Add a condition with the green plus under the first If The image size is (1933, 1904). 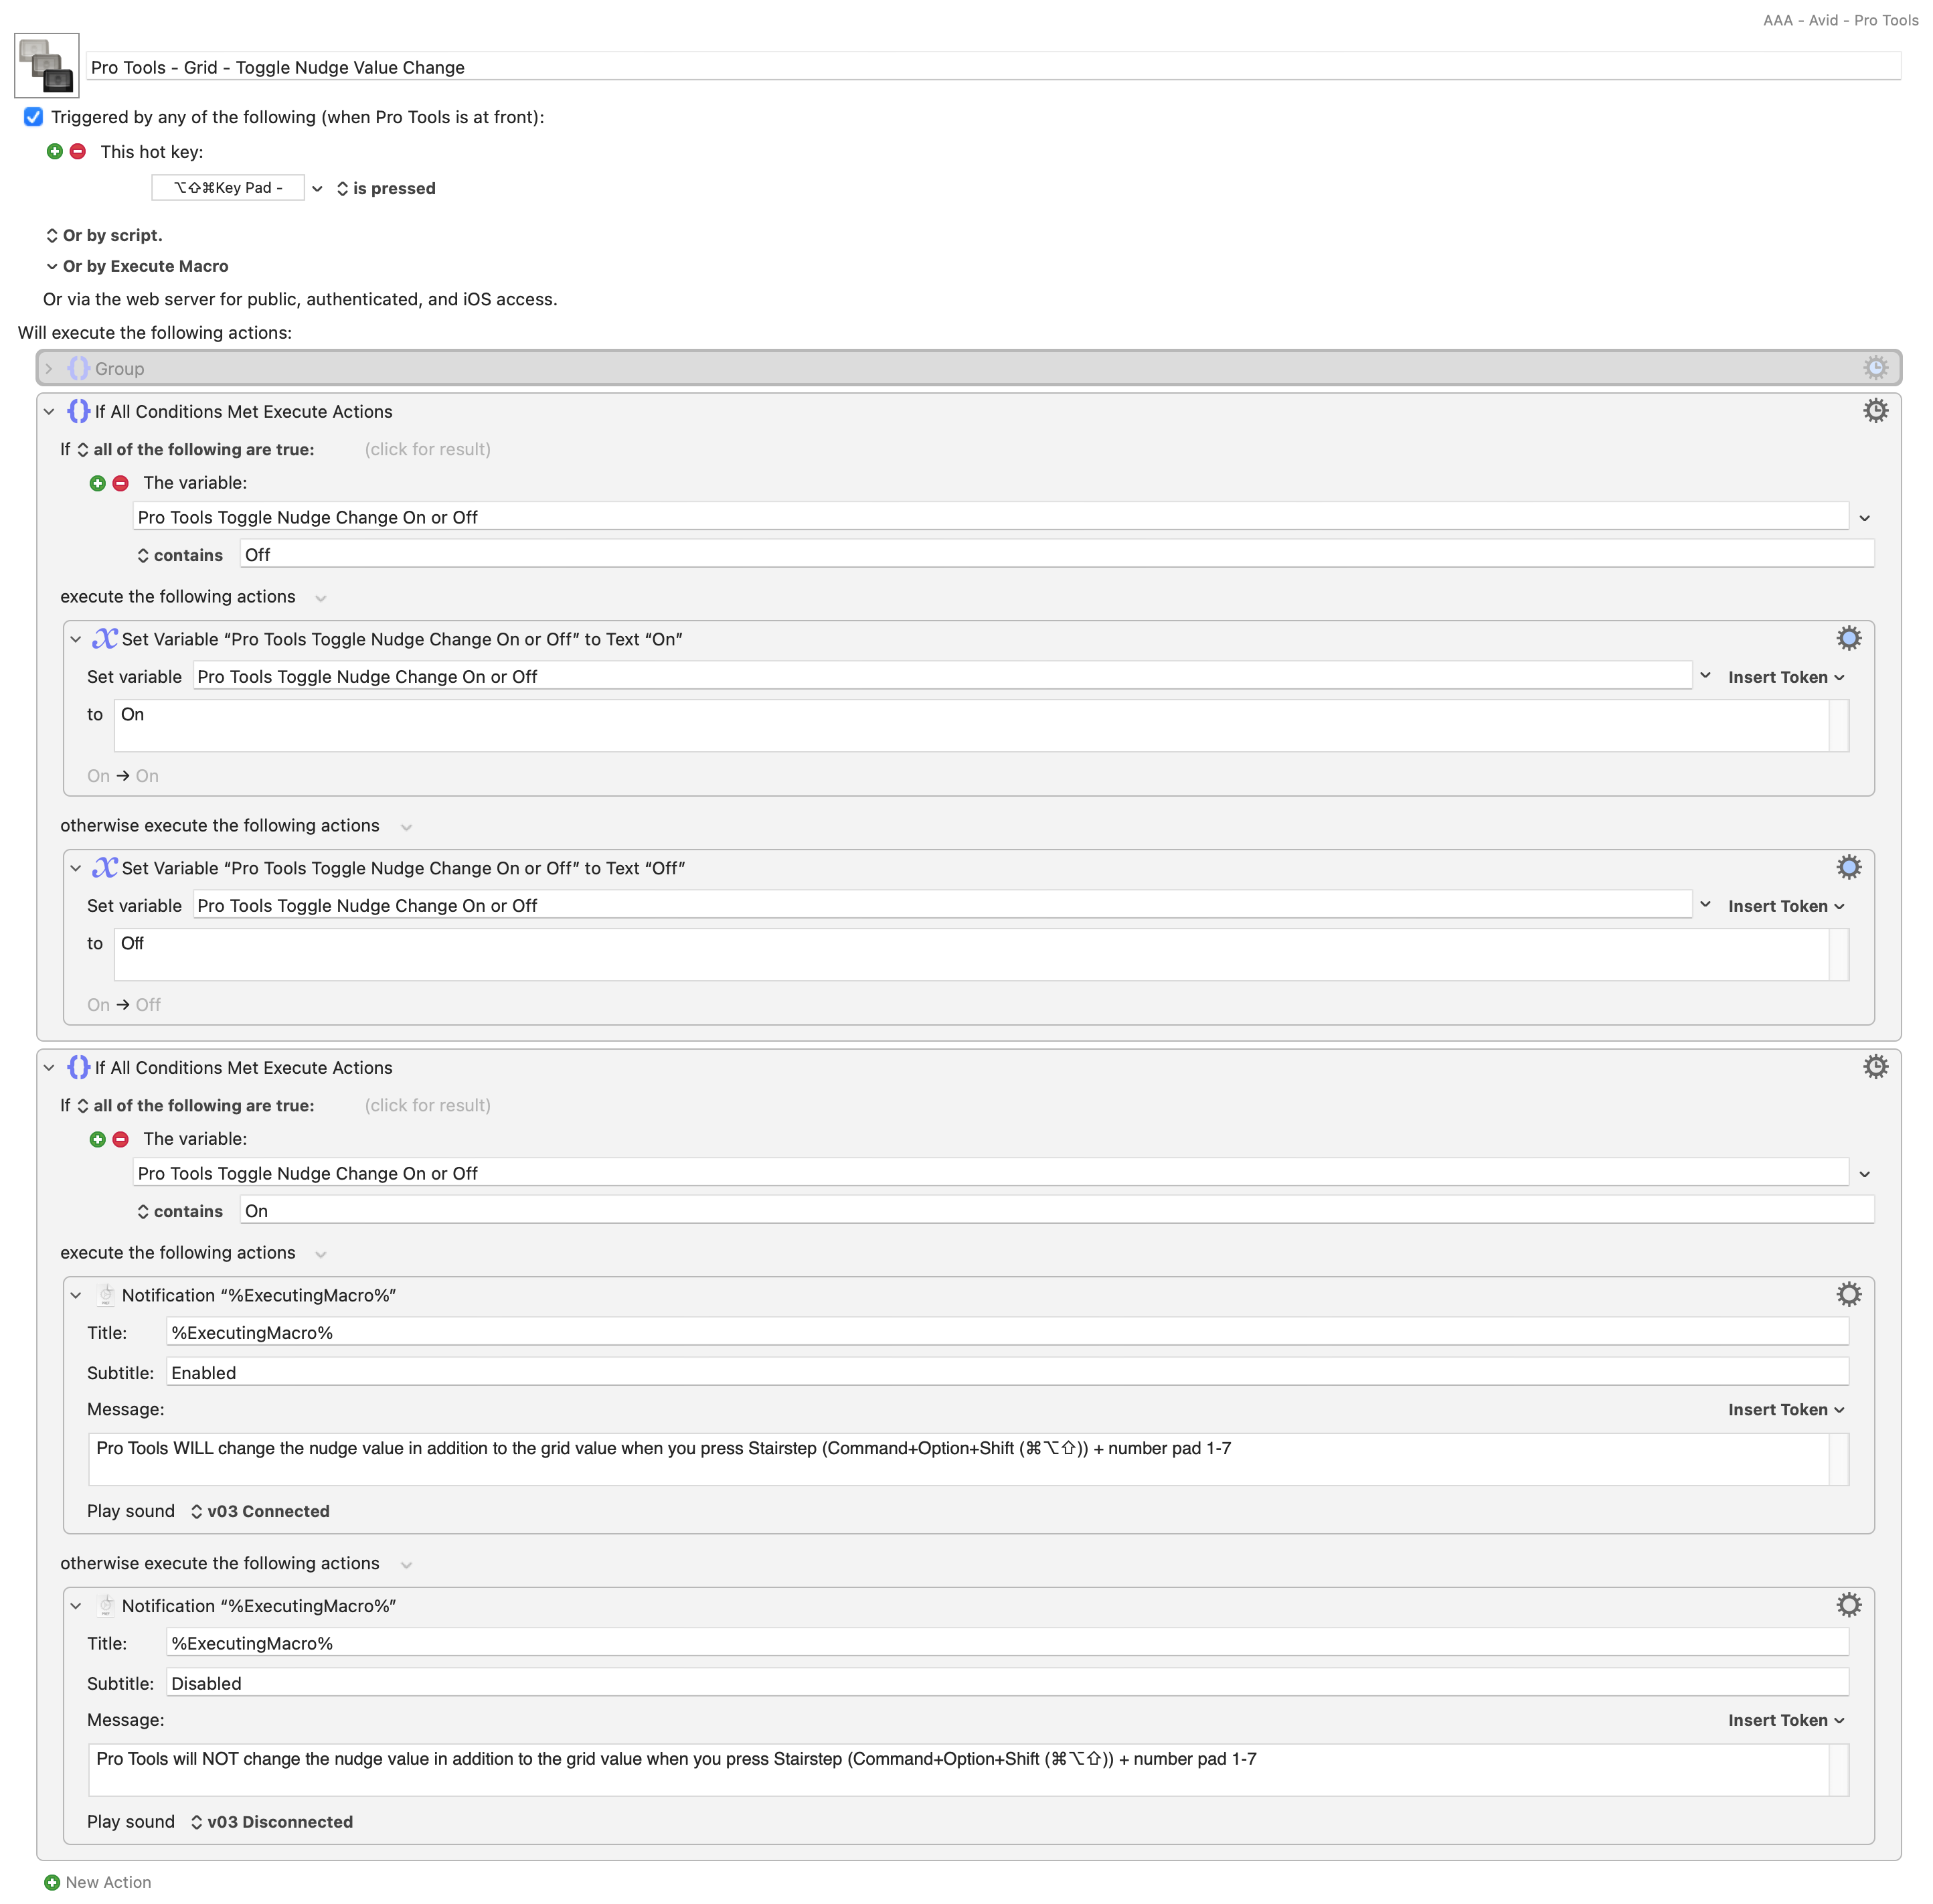(97, 483)
